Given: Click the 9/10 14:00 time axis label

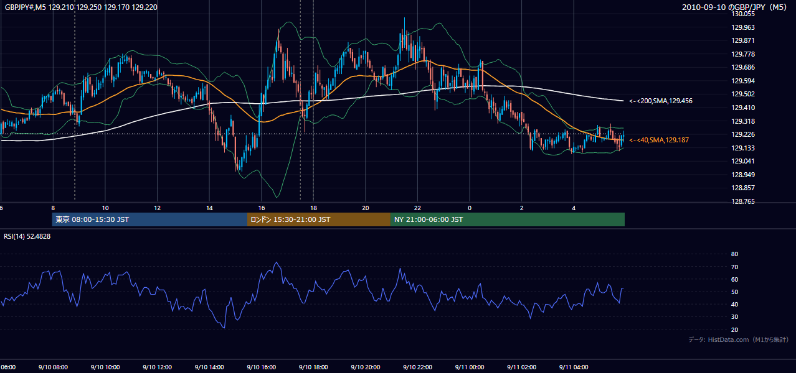Looking at the screenshot, I should click(209, 367).
